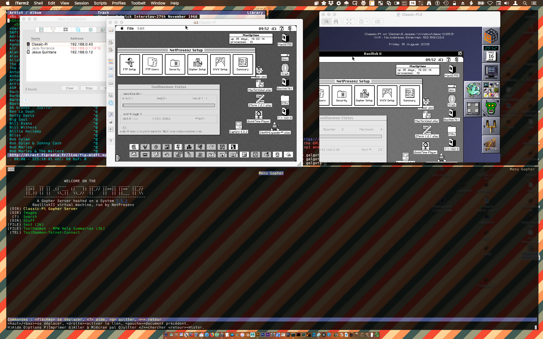Click Gopher Setup in left NetPresenz window
543x339 pixels.
click(x=197, y=64)
